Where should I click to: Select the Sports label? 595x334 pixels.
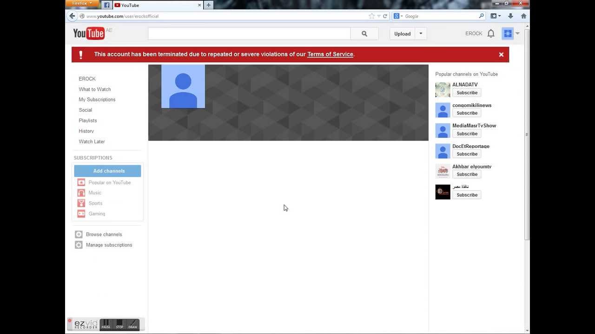click(95, 203)
